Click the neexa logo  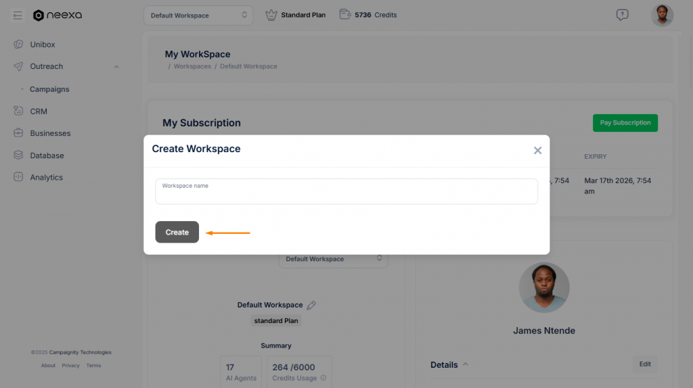[58, 15]
